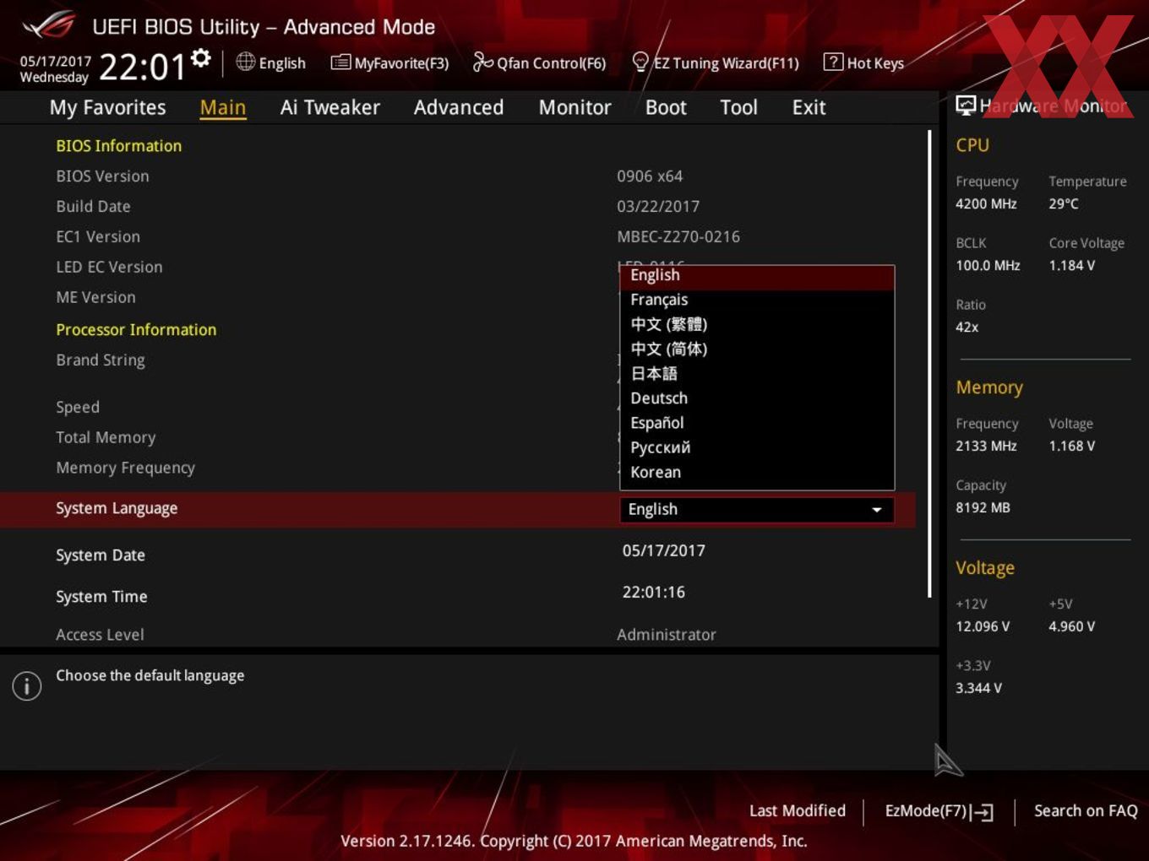Click the BIOS Information heading
1149x861 pixels.
pos(118,146)
